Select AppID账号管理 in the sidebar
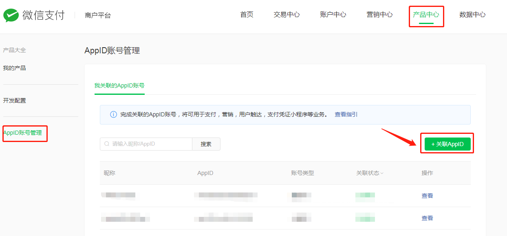This screenshot has width=507, height=236. (23, 133)
